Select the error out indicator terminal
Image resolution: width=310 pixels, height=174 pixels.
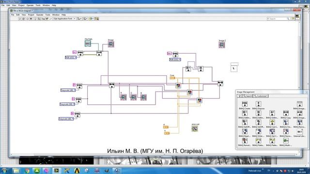[195, 129]
